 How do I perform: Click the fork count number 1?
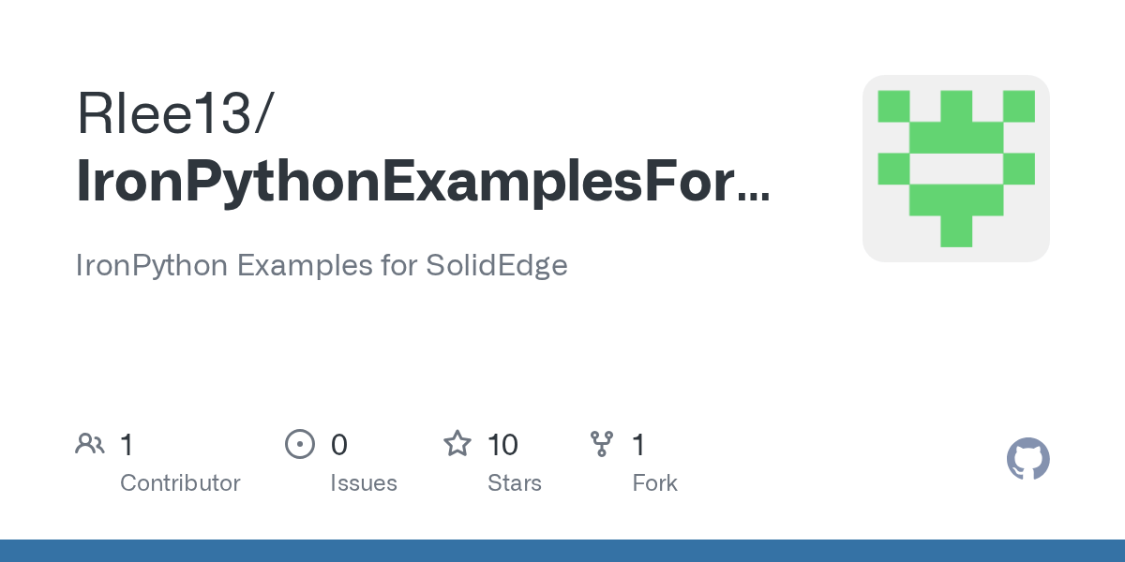tap(639, 445)
